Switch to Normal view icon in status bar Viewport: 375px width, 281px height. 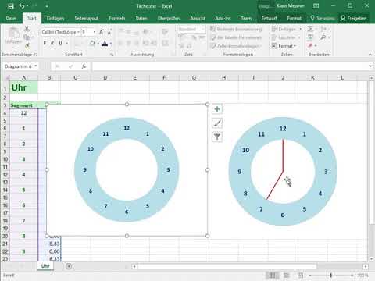click(x=273, y=276)
